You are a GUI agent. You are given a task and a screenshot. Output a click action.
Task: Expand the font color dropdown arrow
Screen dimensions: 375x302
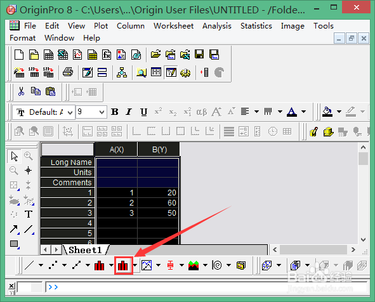point(303,112)
